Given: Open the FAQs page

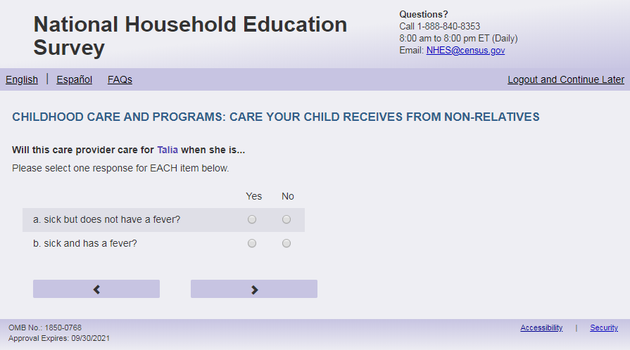Looking at the screenshot, I should [x=120, y=79].
